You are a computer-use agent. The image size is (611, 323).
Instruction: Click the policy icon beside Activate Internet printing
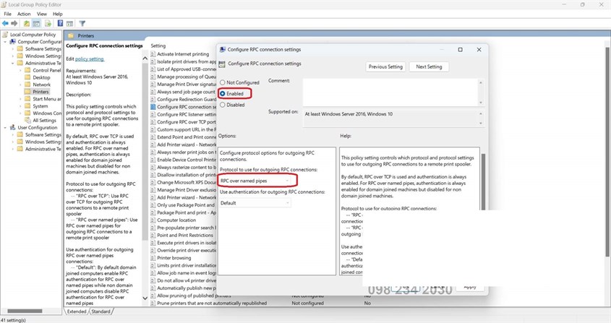pos(153,54)
